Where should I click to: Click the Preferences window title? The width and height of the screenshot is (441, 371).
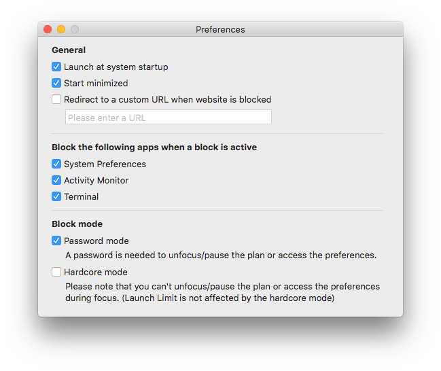[220, 29]
